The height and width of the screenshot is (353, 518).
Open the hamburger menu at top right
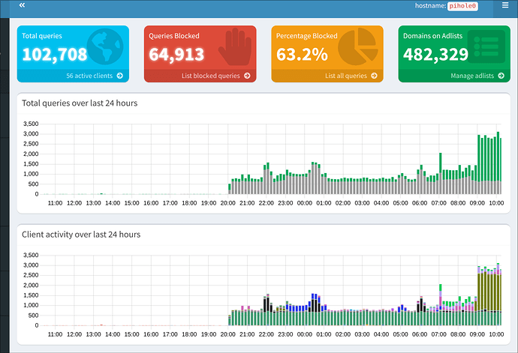point(505,6)
